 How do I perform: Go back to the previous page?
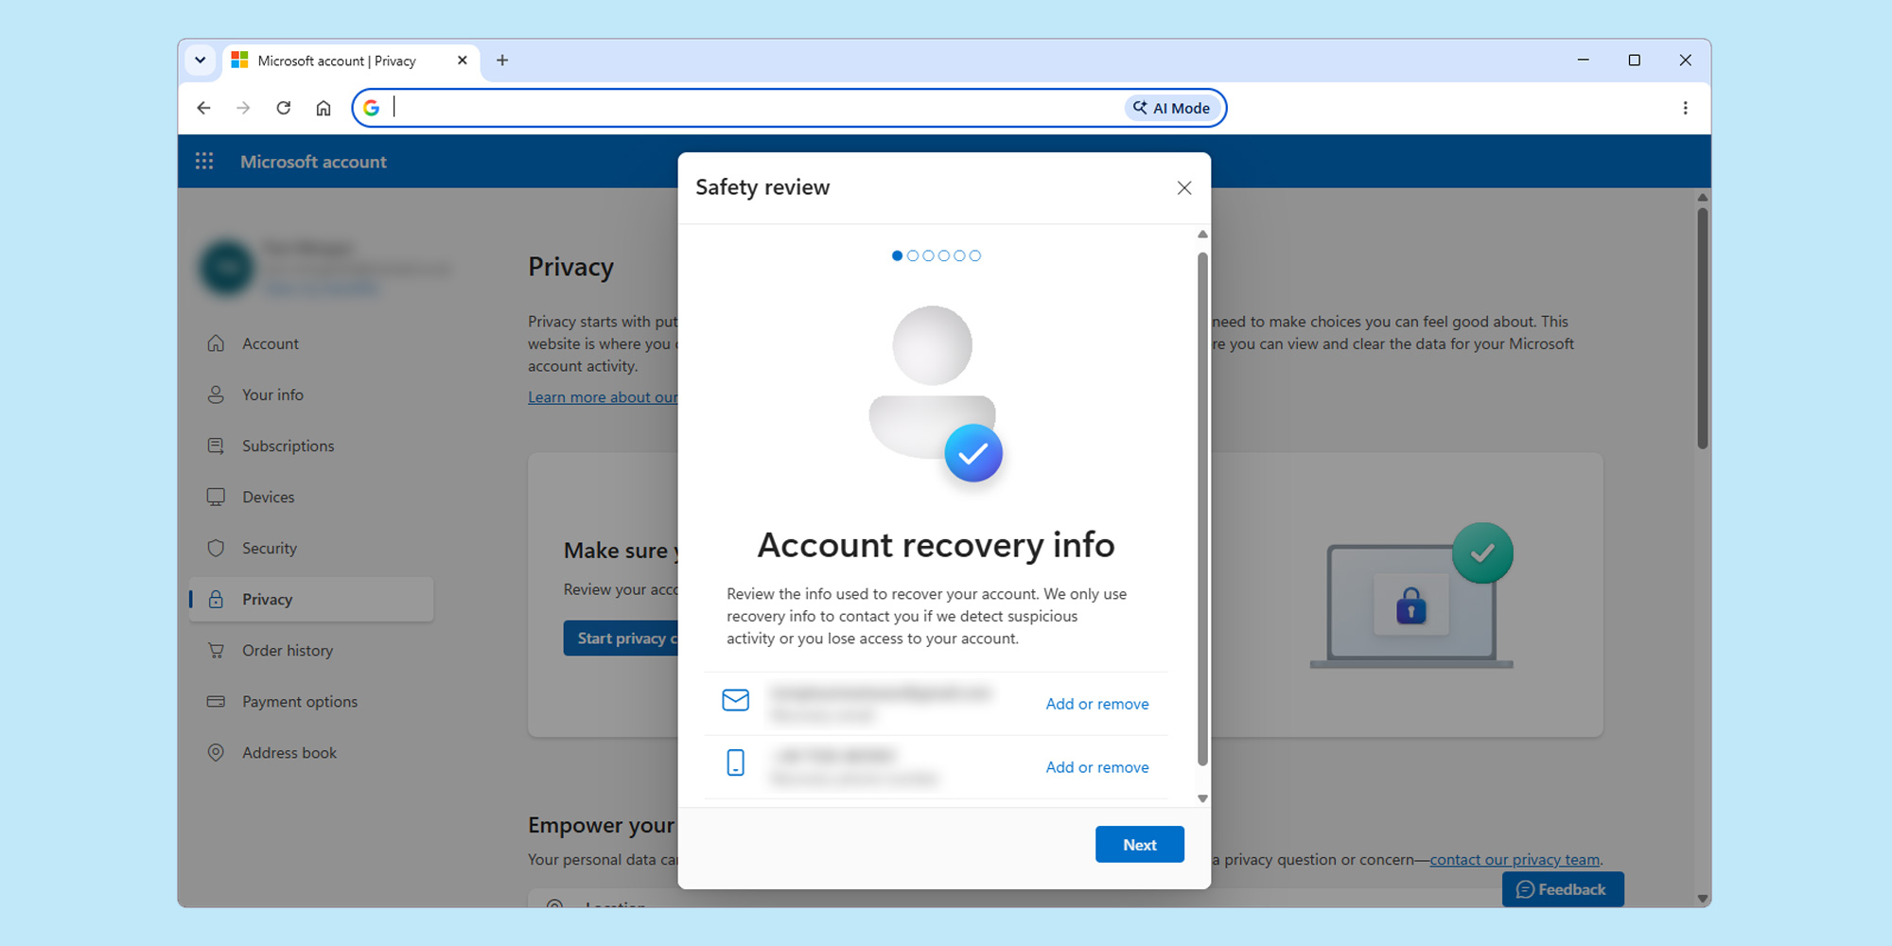point(203,108)
